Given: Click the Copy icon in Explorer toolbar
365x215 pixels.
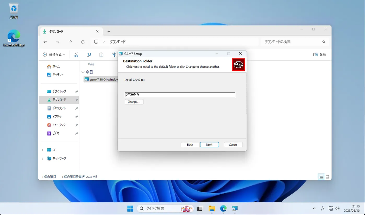Looking at the screenshot, I should [89, 55].
